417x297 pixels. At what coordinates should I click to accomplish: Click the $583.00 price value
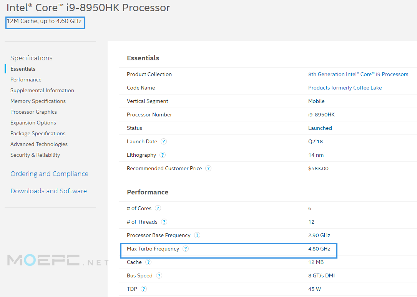coord(318,168)
